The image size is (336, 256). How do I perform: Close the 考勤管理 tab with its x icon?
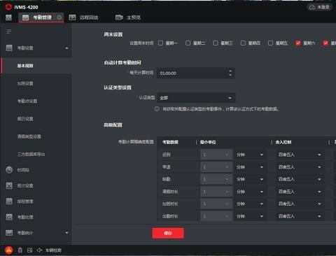click(59, 17)
